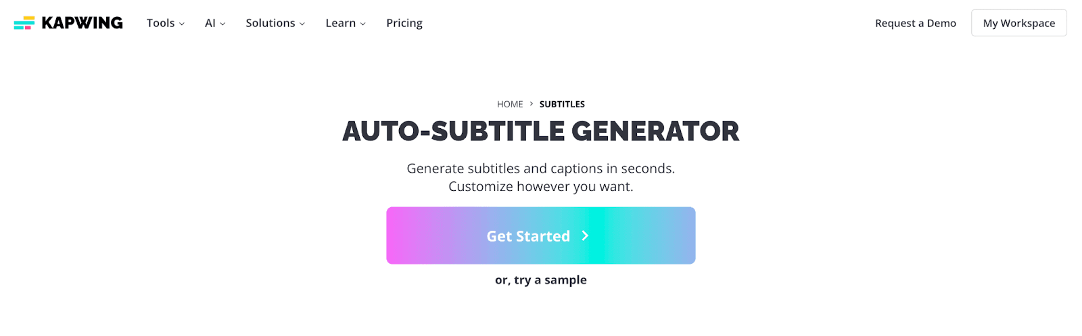Click the Auto-Subtitle Generator heading

[541, 131]
